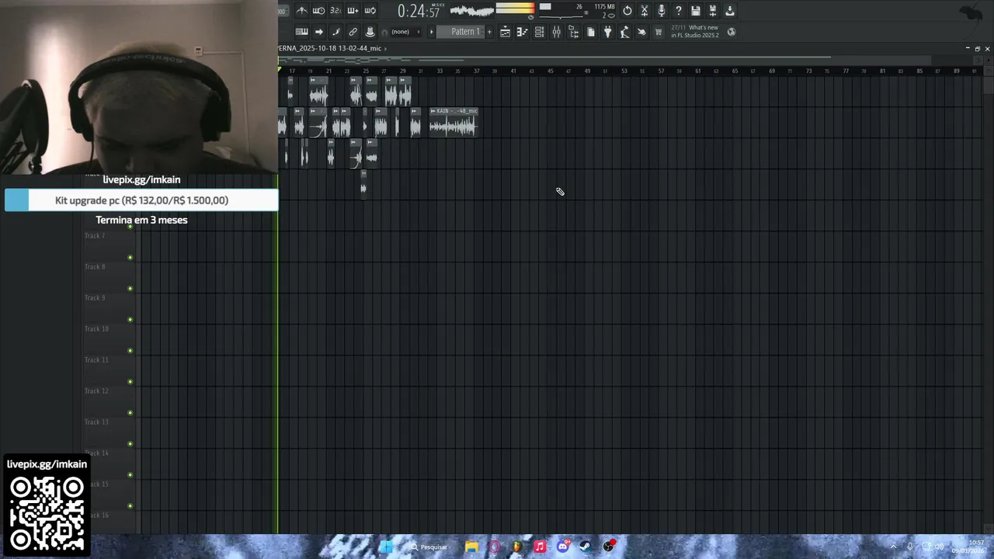The width and height of the screenshot is (994, 559).
Task: Click bar 49 on the timeline ruler
Action: click(587, 71)
